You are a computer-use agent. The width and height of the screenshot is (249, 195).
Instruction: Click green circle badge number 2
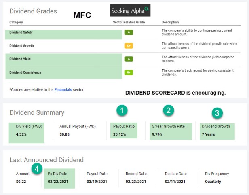pos(169,110)
